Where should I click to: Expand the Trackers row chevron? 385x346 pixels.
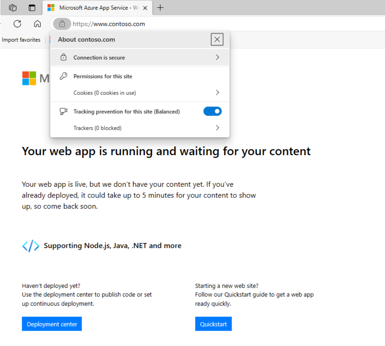pyautogui.click(x=217, y=128)
